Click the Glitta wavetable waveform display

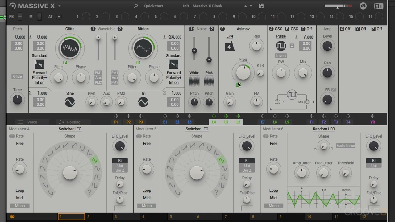(x=70, y=48)
